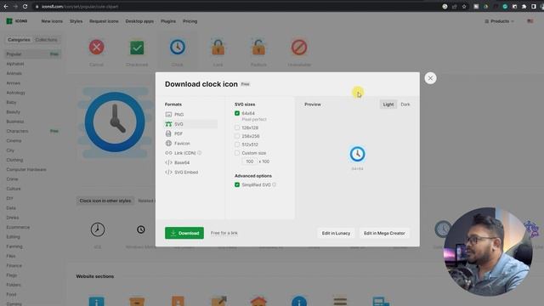Viewport: 544px width, 306px height.
Task: Select the Astrology category
Action: coord(15,93)
